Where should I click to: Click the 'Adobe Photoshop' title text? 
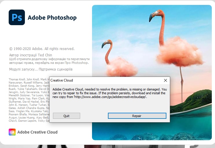52,18
